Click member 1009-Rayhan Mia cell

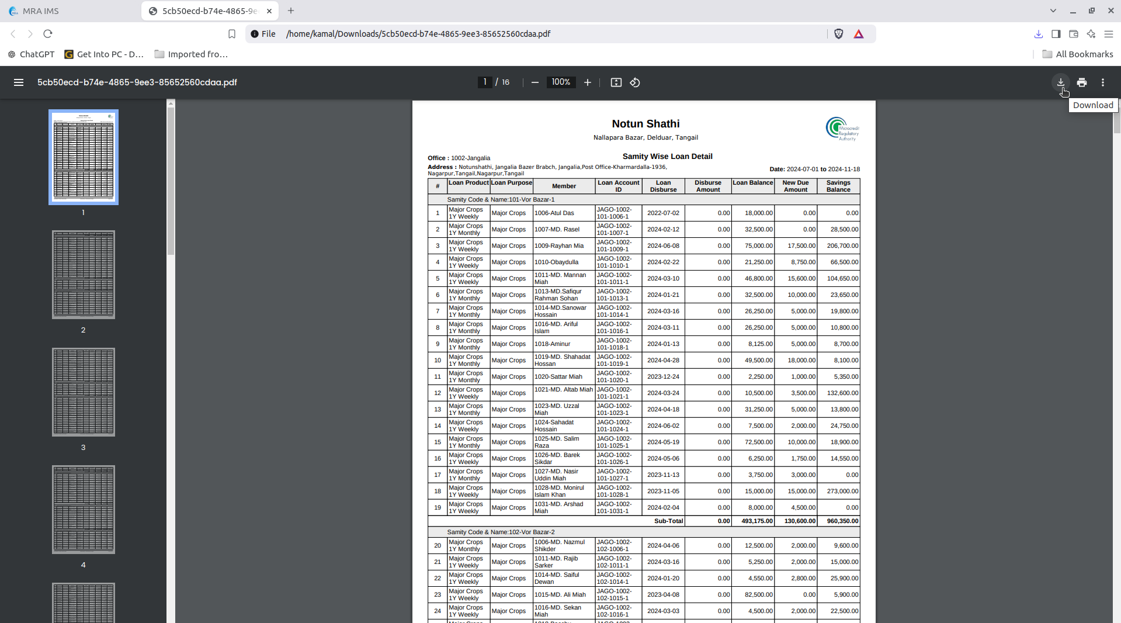[564, 246]
